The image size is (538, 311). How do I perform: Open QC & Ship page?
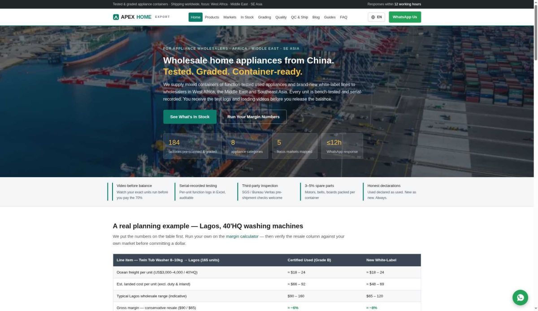(299, 17)
